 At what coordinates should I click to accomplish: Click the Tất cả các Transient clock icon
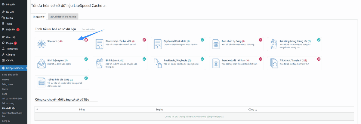[274, 64]
